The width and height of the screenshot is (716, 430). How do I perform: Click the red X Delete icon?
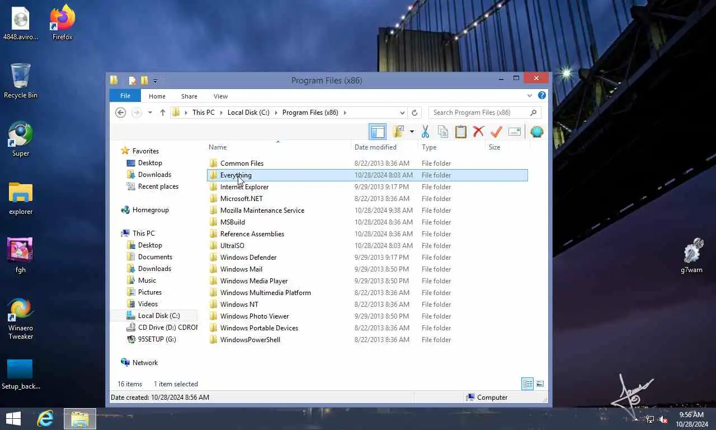(x=478, y=132)
